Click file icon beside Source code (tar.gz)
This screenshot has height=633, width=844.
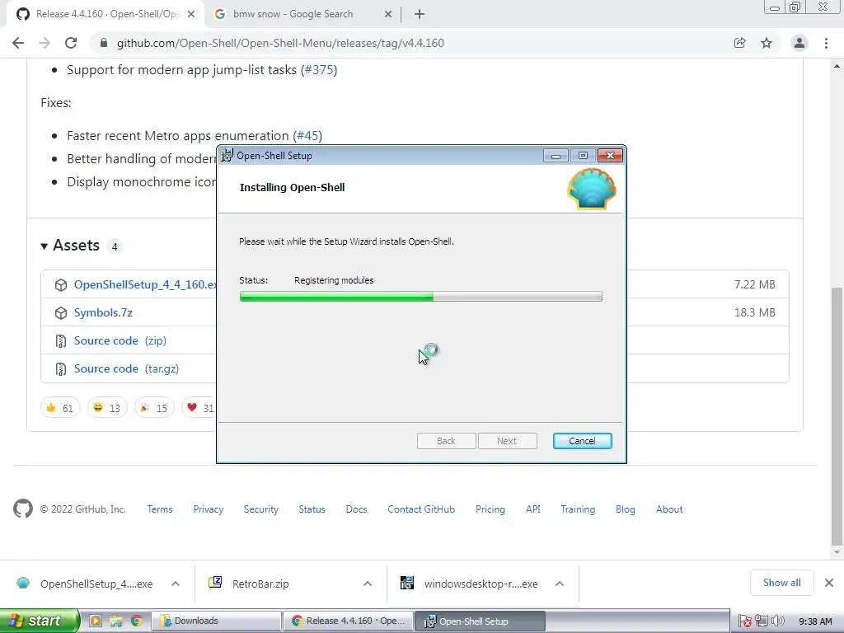(x=61, y=368)
